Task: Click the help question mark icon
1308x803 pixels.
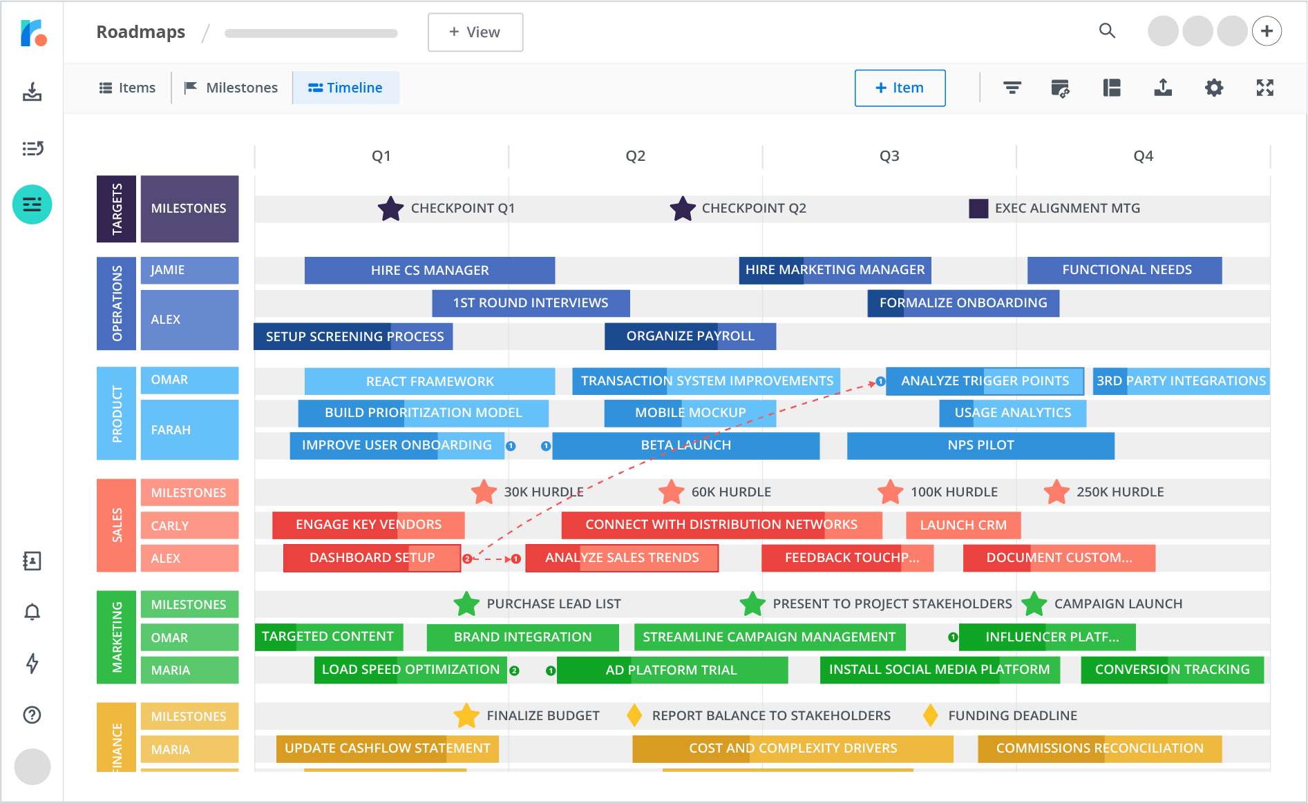Action: click(32, 715)
